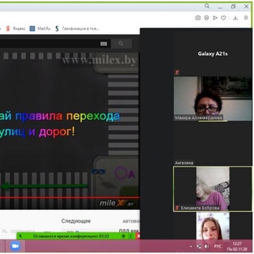Select Елизавета Боброва video tile
The width and height of the screenshot is (254, 254).
coord(213,189)
